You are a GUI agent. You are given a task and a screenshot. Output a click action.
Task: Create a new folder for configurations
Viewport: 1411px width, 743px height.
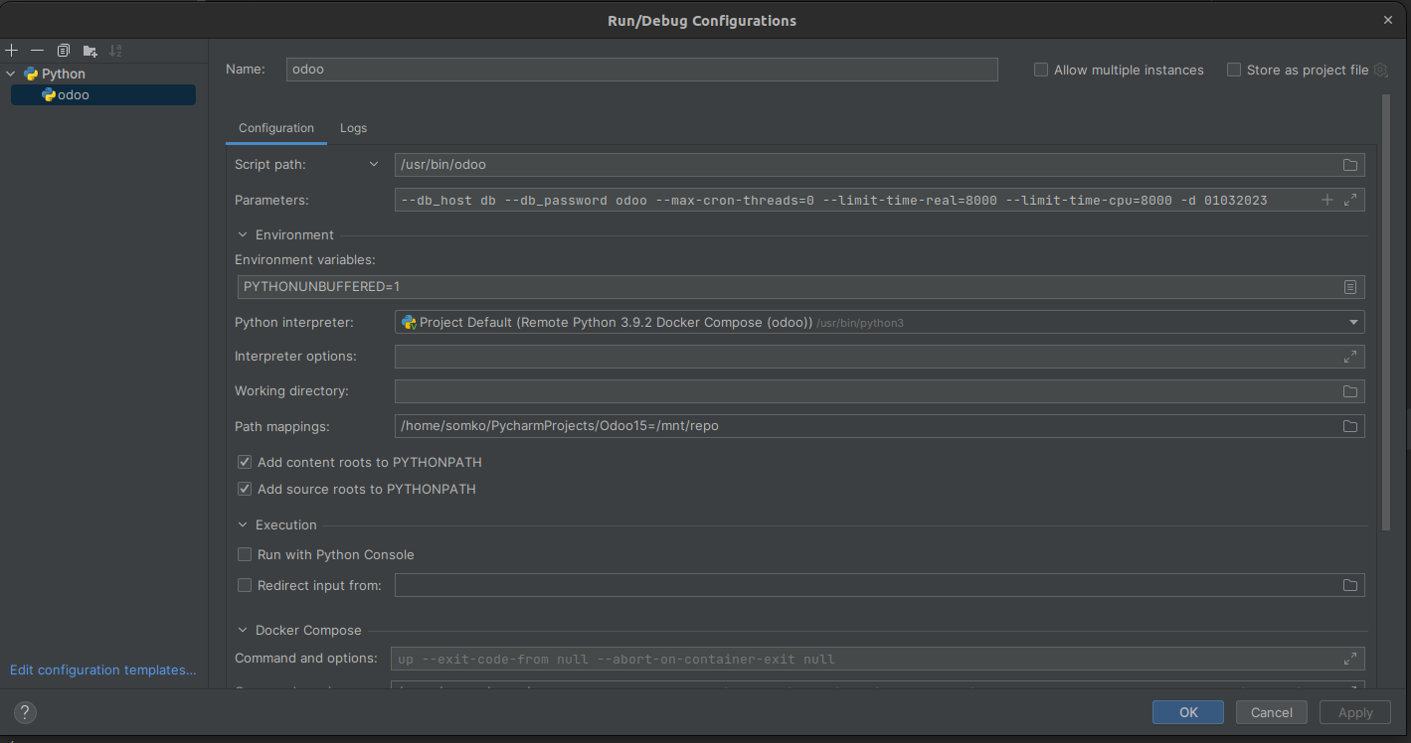point(88,50)
